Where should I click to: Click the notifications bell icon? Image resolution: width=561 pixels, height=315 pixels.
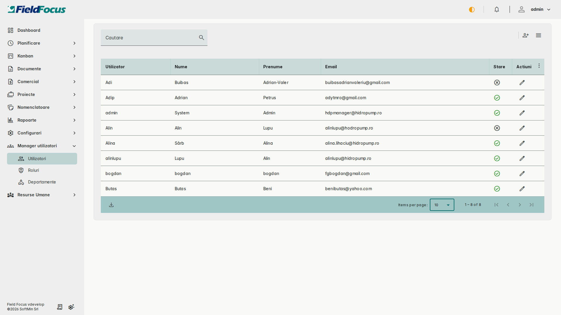497,10
